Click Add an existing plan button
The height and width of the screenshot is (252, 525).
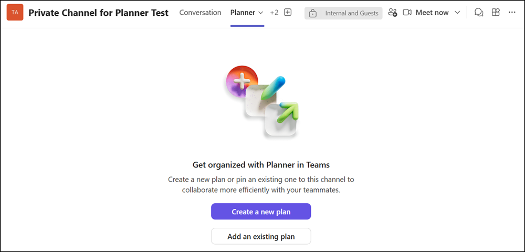point(261,237)
